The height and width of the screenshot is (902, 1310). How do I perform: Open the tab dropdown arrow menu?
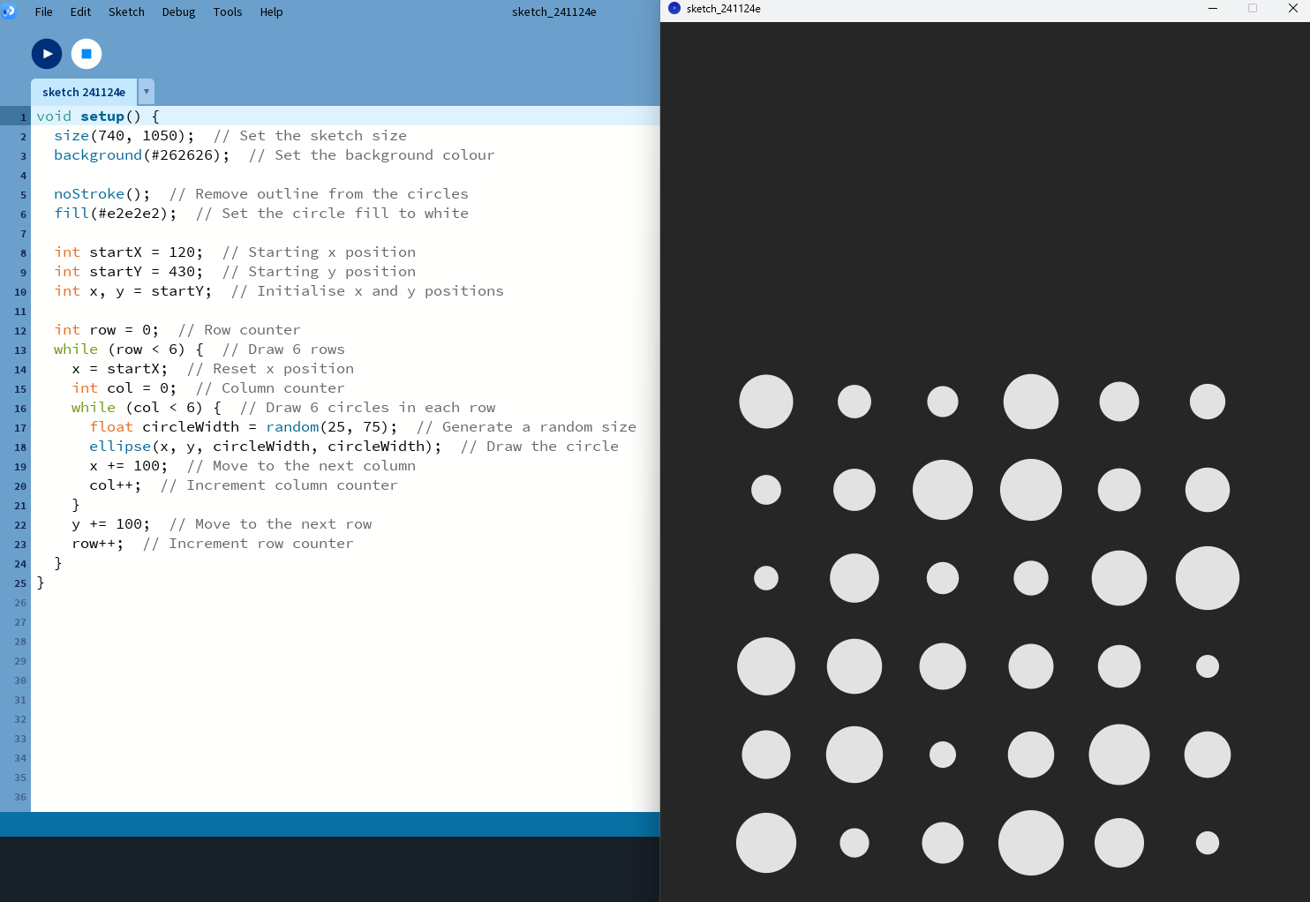pos(147,92)
